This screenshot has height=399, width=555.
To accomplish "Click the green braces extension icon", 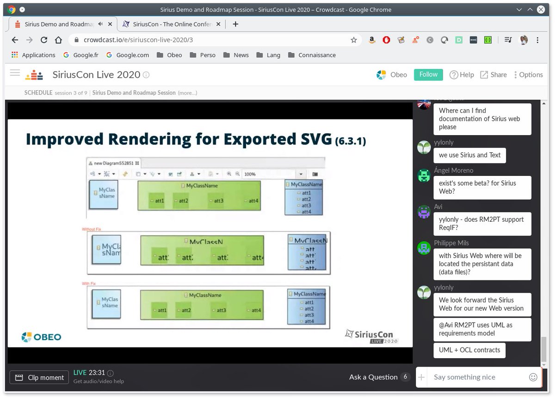I will pos(487,40).
